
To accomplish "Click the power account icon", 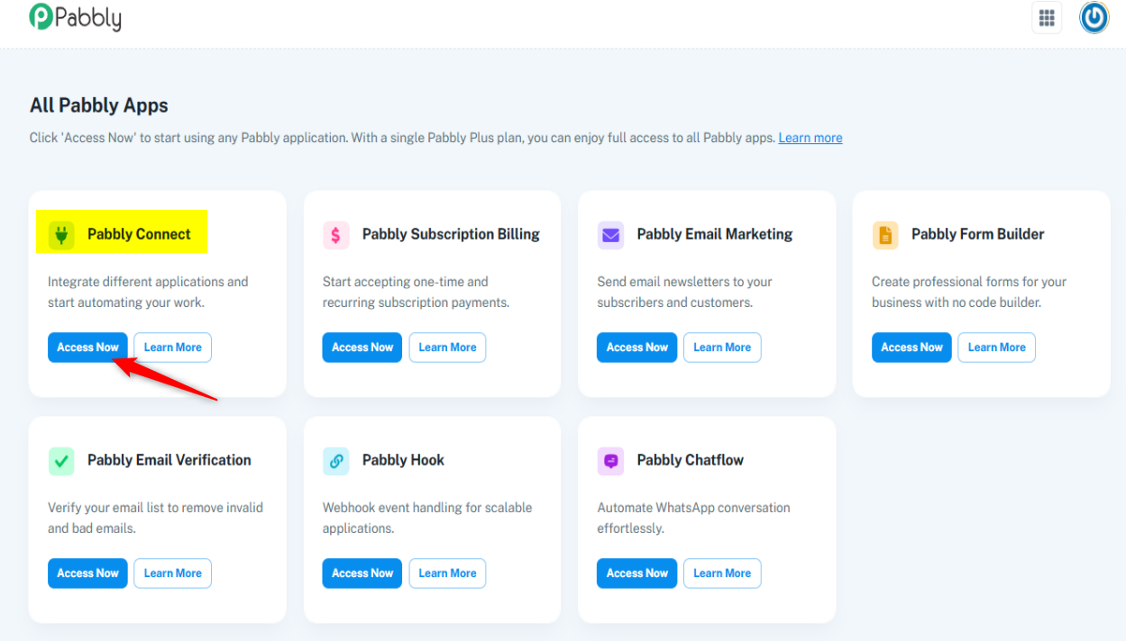I will [1094, 18].
